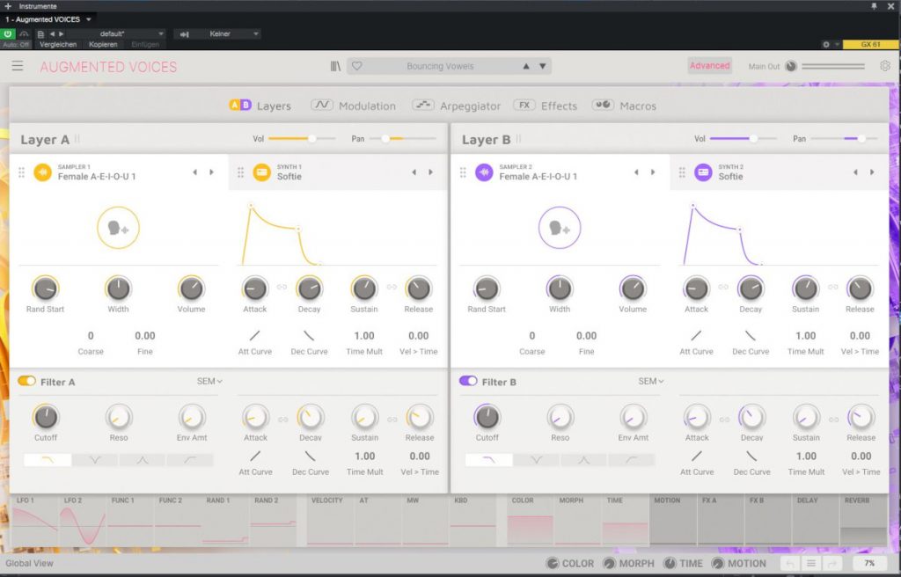Toggle the Auto: Off automation button

point(16,44)
